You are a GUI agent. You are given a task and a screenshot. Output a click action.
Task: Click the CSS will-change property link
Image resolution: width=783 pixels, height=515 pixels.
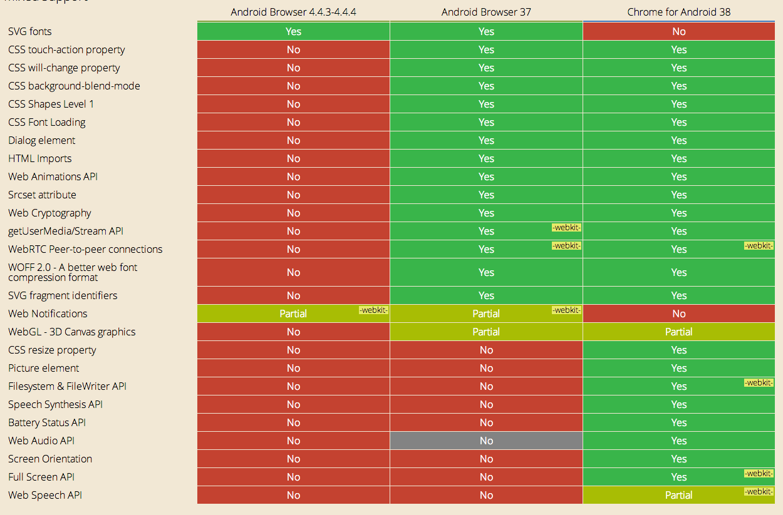(64, 68)
